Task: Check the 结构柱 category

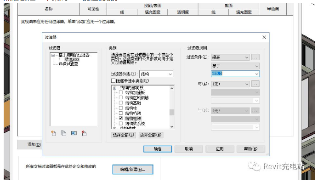Action: click(x=121, y=108)
